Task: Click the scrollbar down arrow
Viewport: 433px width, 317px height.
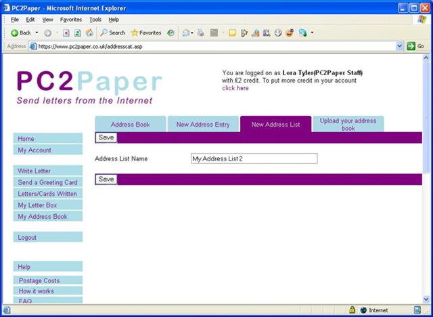Action: (x=426, y=299)
